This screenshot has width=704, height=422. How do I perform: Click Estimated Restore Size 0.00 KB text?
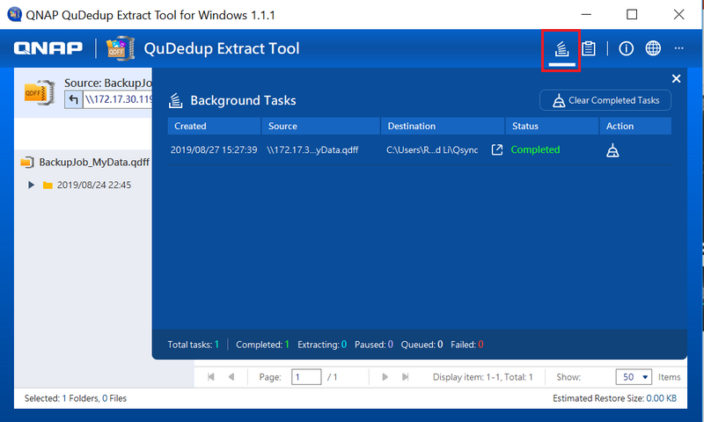614,398
